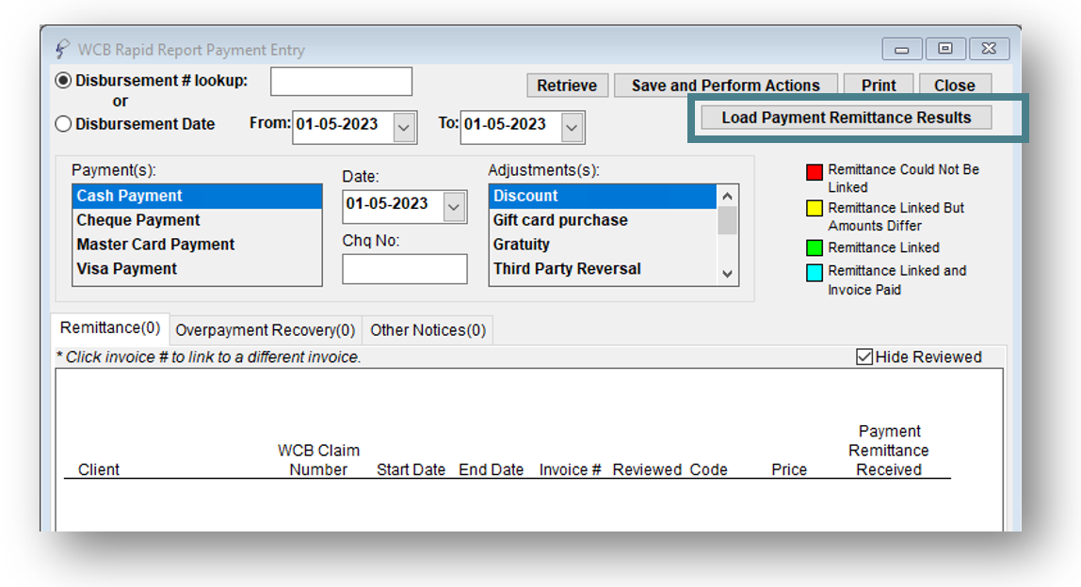Switch to Overpayment Recovery(0) tab
Viewport: 1081px width, 587px height.
[x=266, y=331]
